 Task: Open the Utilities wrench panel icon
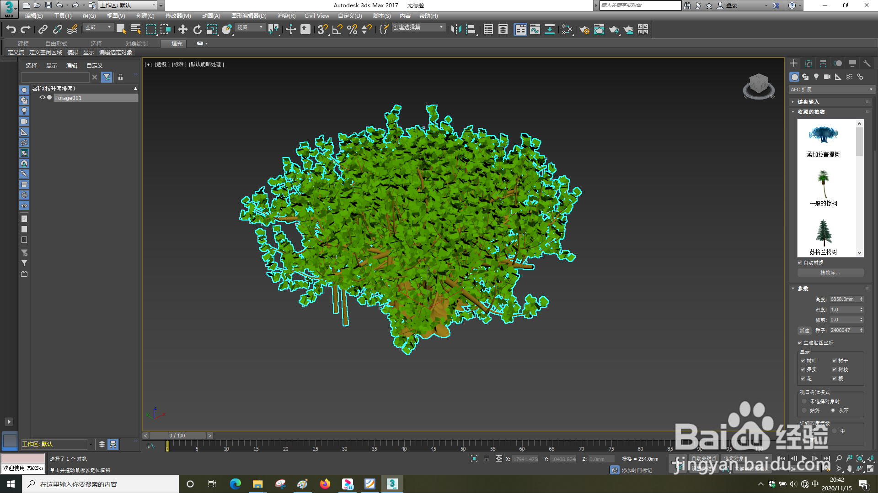[867, 63]
